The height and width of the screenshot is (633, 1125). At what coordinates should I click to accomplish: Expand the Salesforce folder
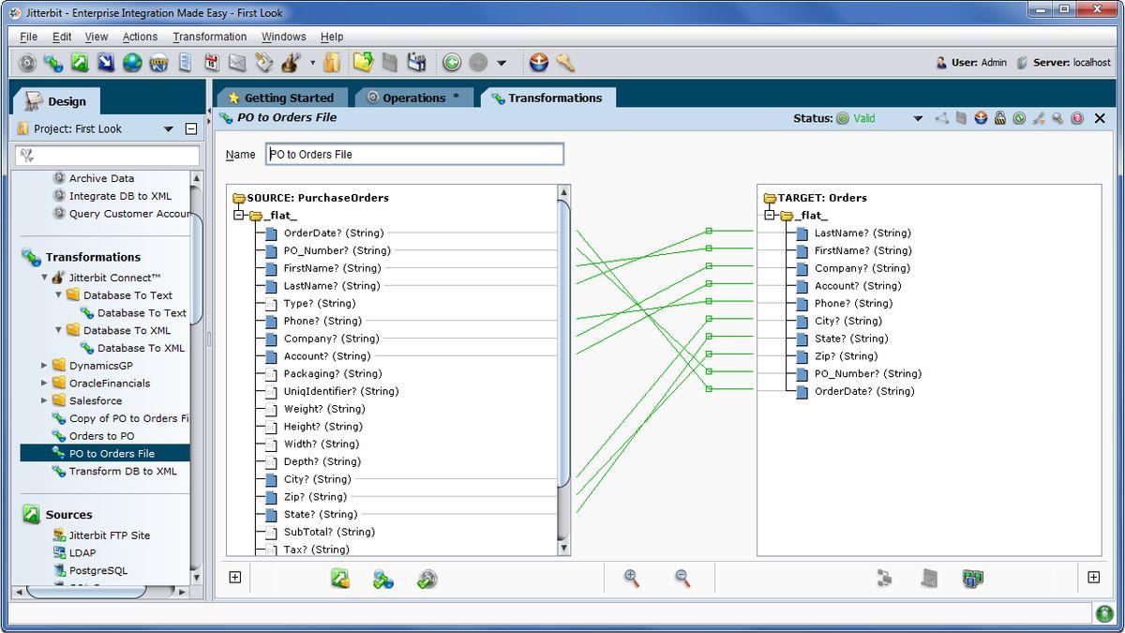click(x=44, y=401)
